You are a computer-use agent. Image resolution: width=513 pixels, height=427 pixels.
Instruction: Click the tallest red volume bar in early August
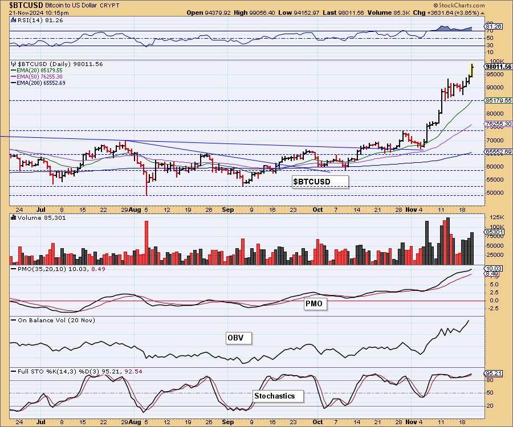[x=146, y=243]
